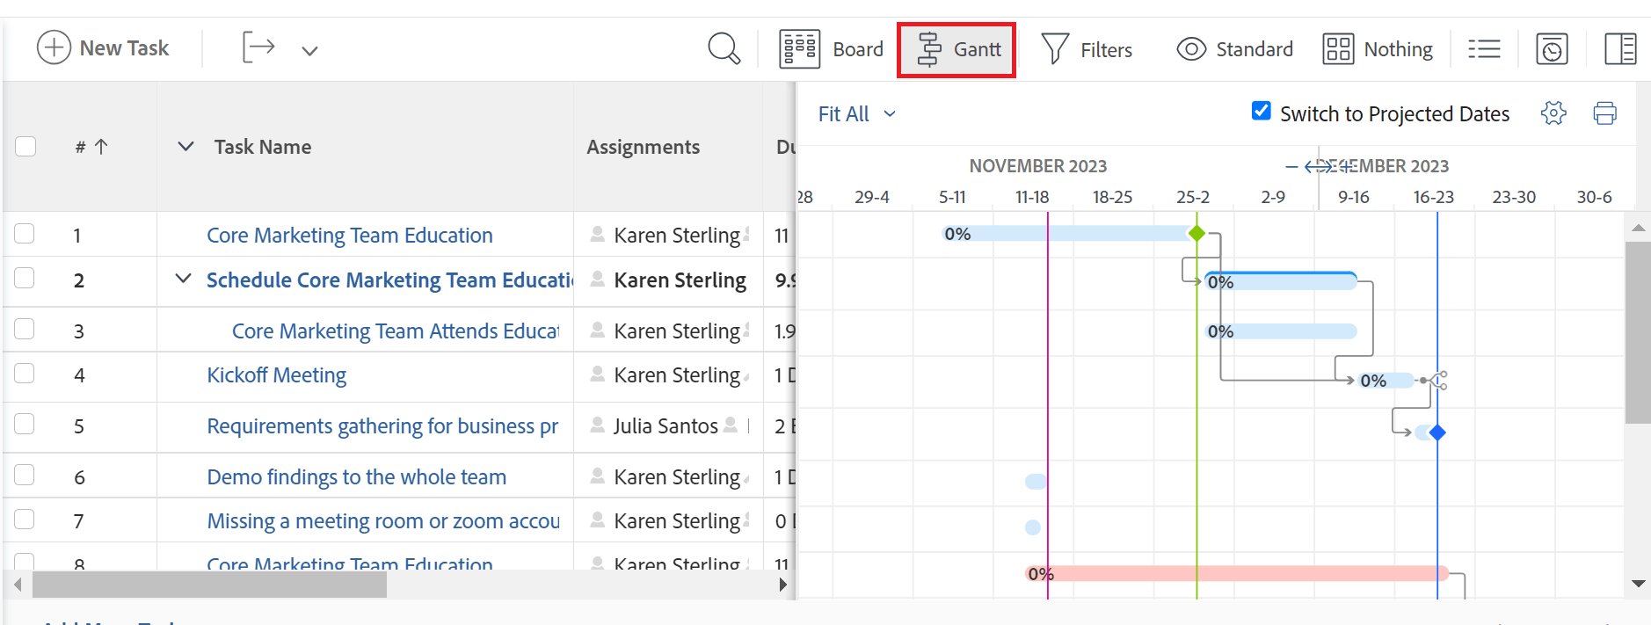Viewport: 1651px width, 625px height.
Task: Check the select-all tasks checkbox
Action: click(x=25, y=146)
